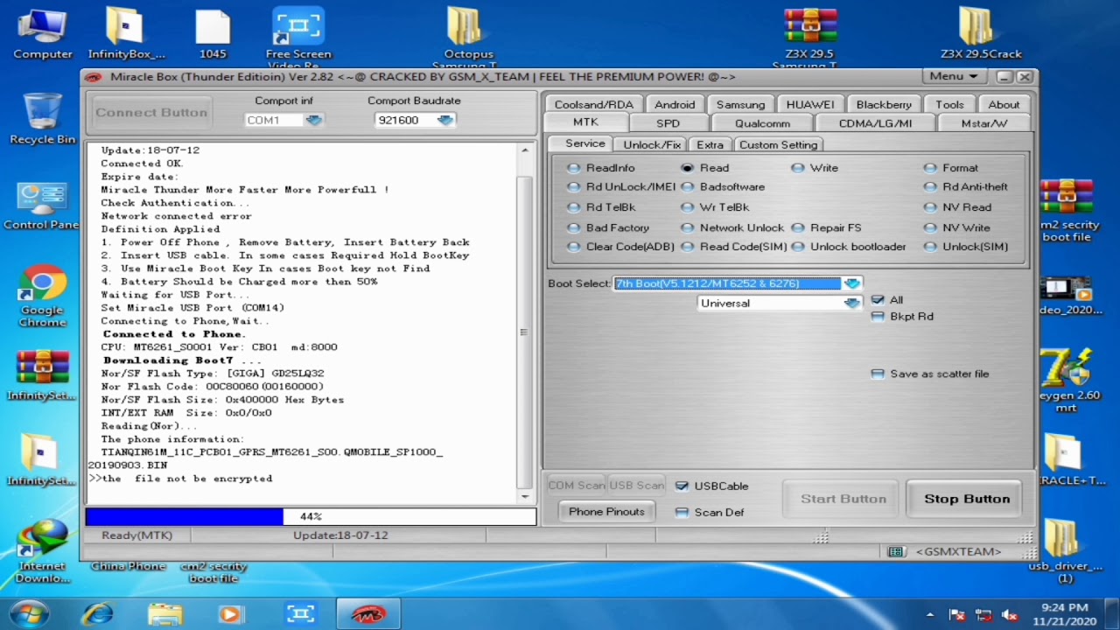Viewport: 1120px width, 630px height.
Task: Click the 44% progress bar
Action: pyautogui.click(x=311, y=517)
